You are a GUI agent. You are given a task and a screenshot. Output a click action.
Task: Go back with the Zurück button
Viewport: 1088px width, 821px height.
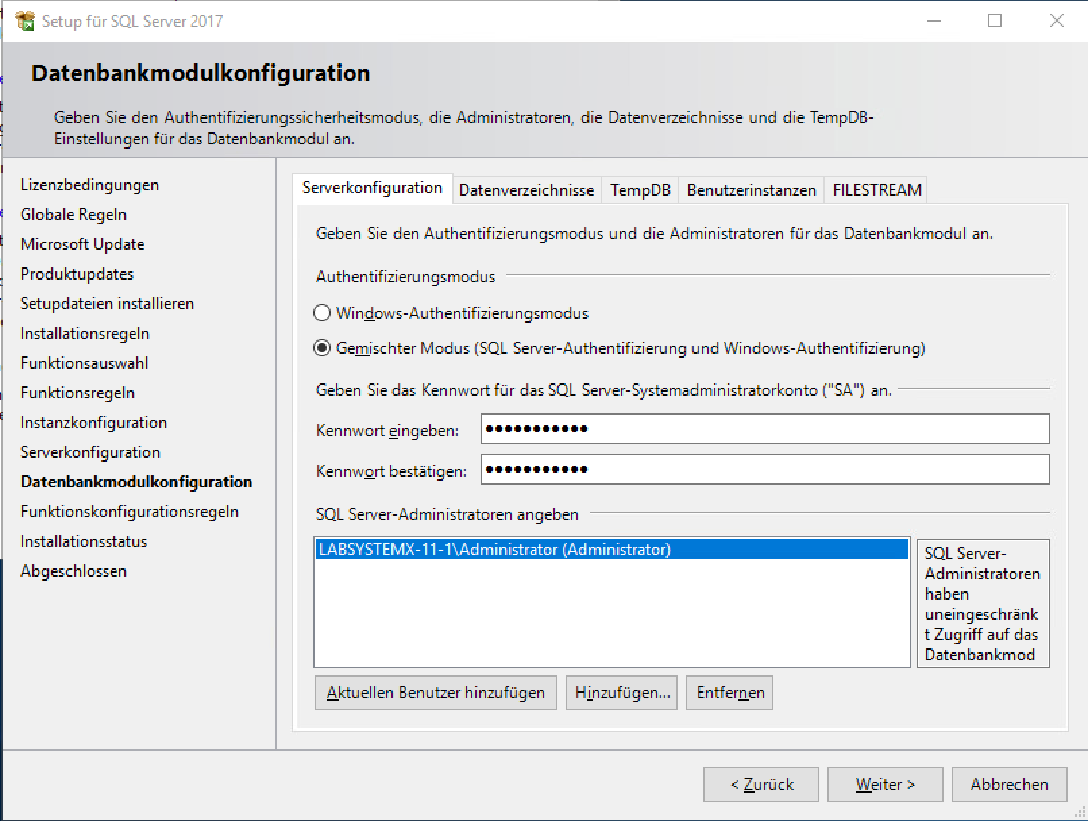[761, 785]
